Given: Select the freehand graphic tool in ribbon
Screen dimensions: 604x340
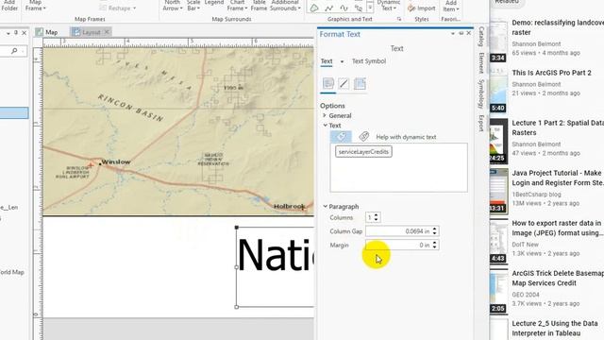Looking at the screenshot, I should tap(359, 8).
